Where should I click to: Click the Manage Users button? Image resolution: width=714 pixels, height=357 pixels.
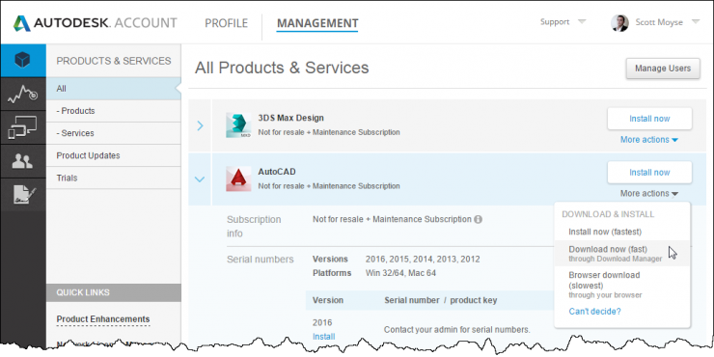tap(663, 69)
